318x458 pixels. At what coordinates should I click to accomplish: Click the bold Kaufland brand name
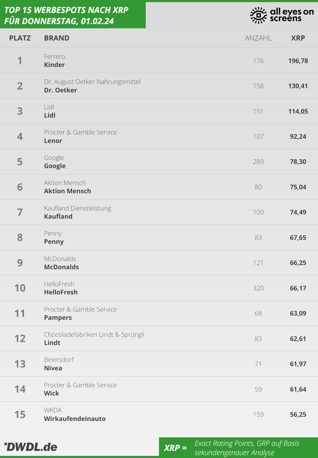(x=58, y=217)
